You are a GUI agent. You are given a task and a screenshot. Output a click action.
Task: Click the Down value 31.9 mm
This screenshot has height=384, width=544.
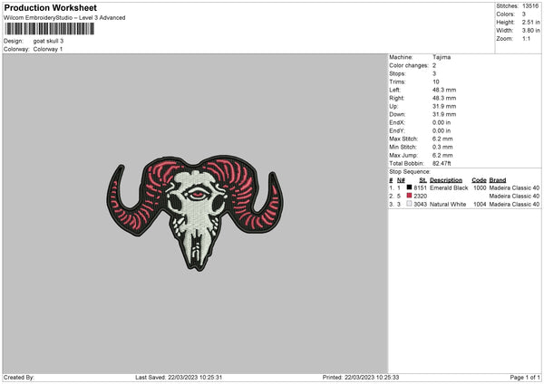point(444,114)
